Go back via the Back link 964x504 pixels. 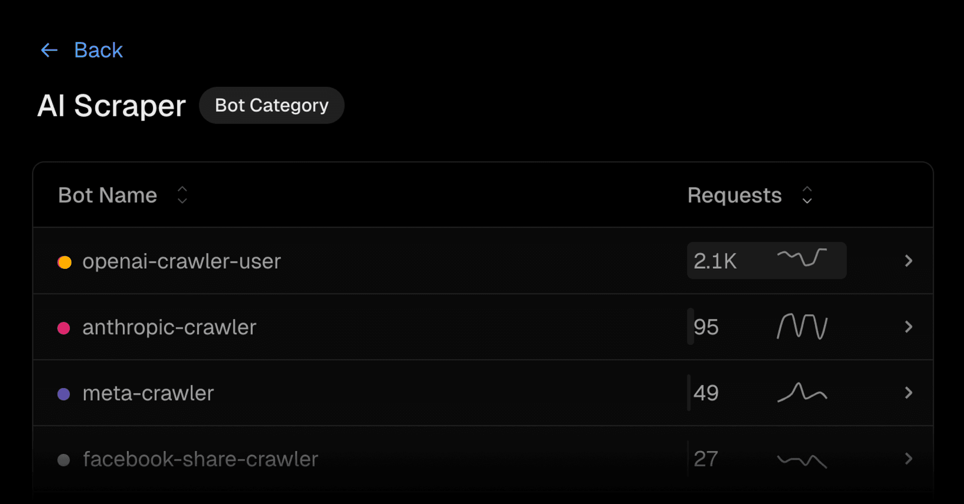(98, 50)
